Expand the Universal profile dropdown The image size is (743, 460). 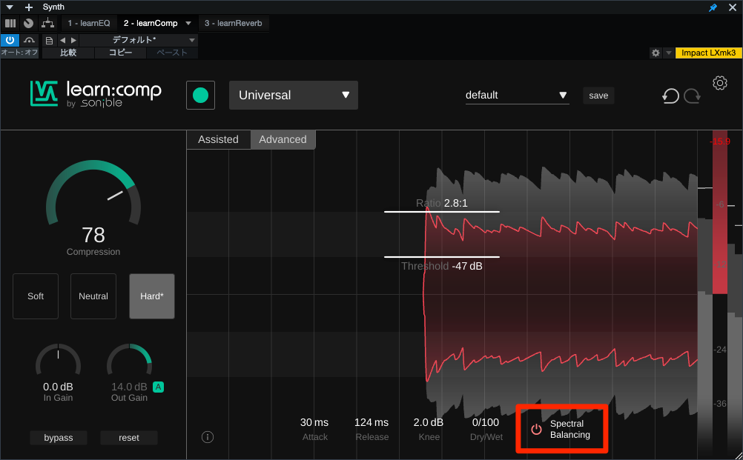tap(294, 96)
